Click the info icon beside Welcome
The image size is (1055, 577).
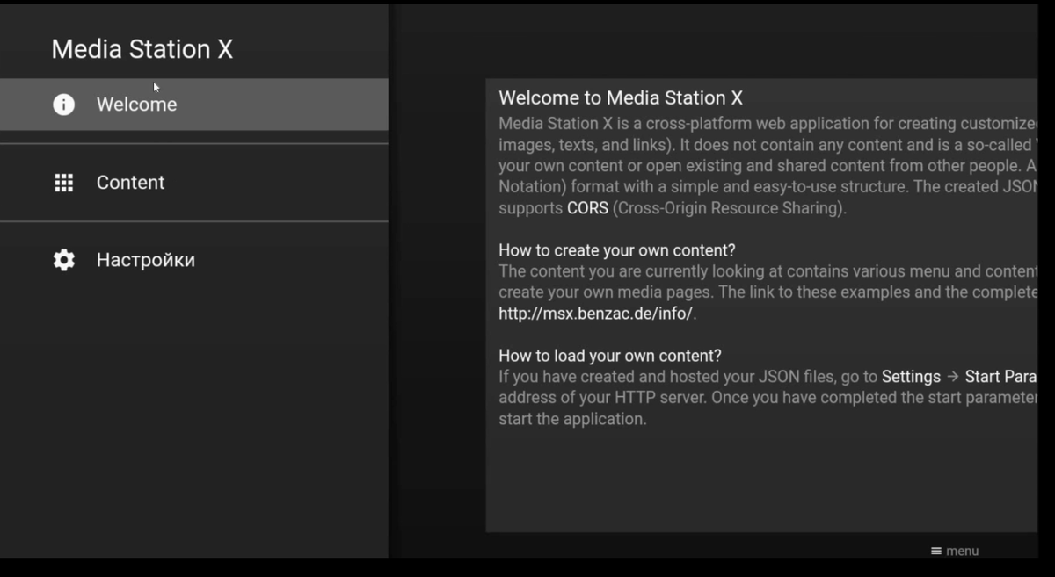[x=63, y=105]
